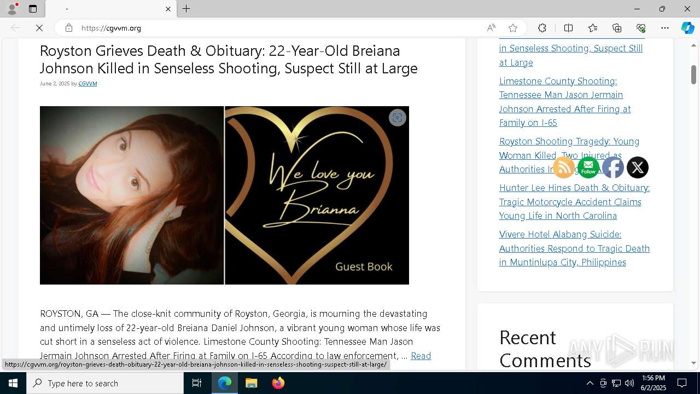Screen dimensions: 700x394
Task: Click the 'June 2, 2025' post date
Action: click(x=55, y=83)
